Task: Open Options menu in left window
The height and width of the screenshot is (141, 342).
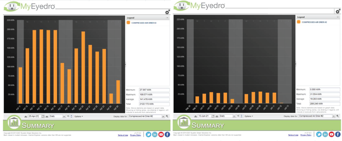Action: 79,116
